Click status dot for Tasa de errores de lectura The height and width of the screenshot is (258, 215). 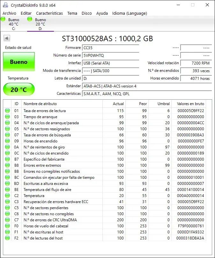click(7, 110)
